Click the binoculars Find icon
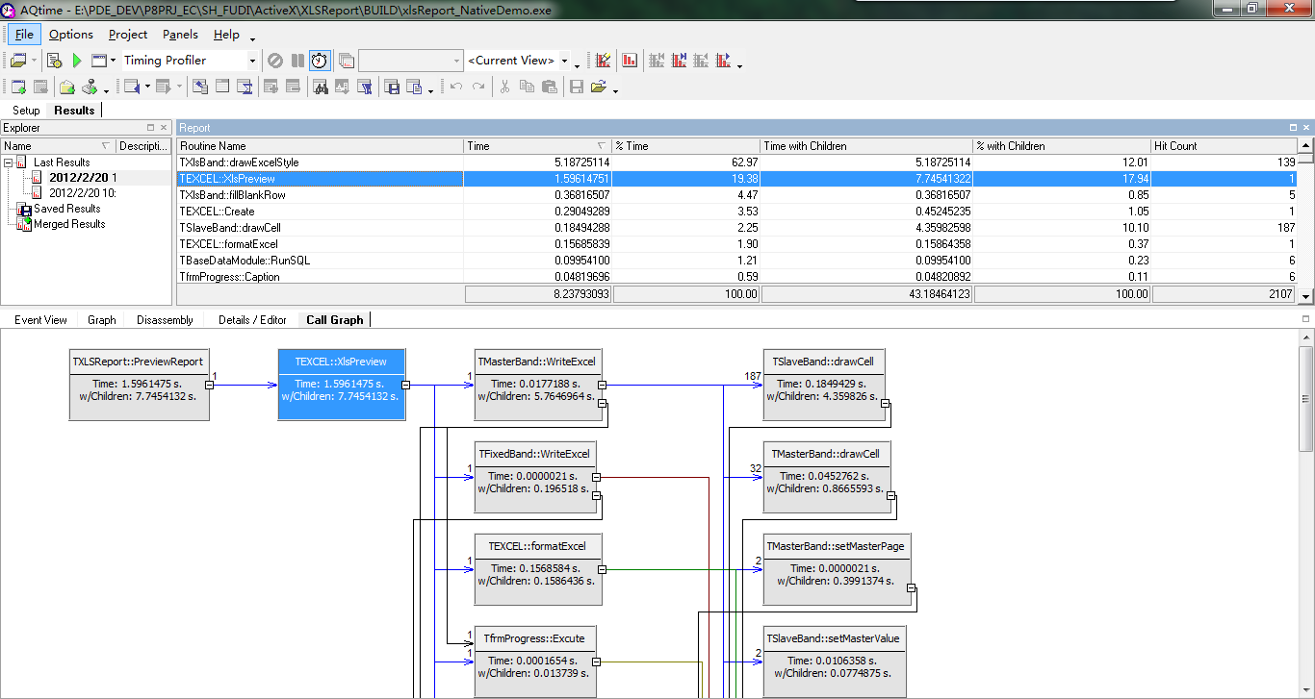Screen dimensions: 1315x699 point(320,87)
